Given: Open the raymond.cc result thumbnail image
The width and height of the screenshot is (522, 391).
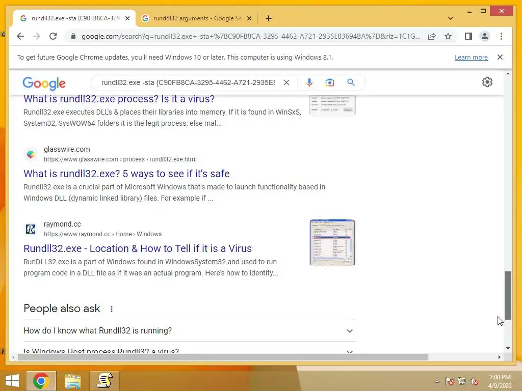Looking at the screenshot, I should [332, 243].
